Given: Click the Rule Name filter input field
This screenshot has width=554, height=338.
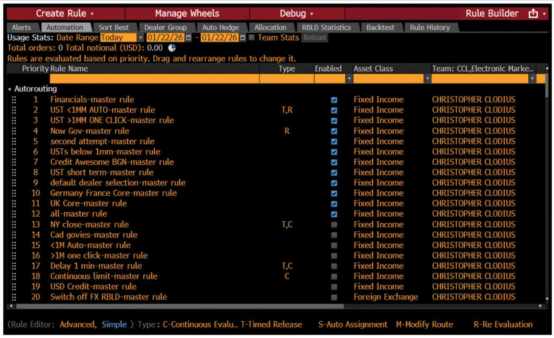Looking at the screenshot, I should 154,79.
